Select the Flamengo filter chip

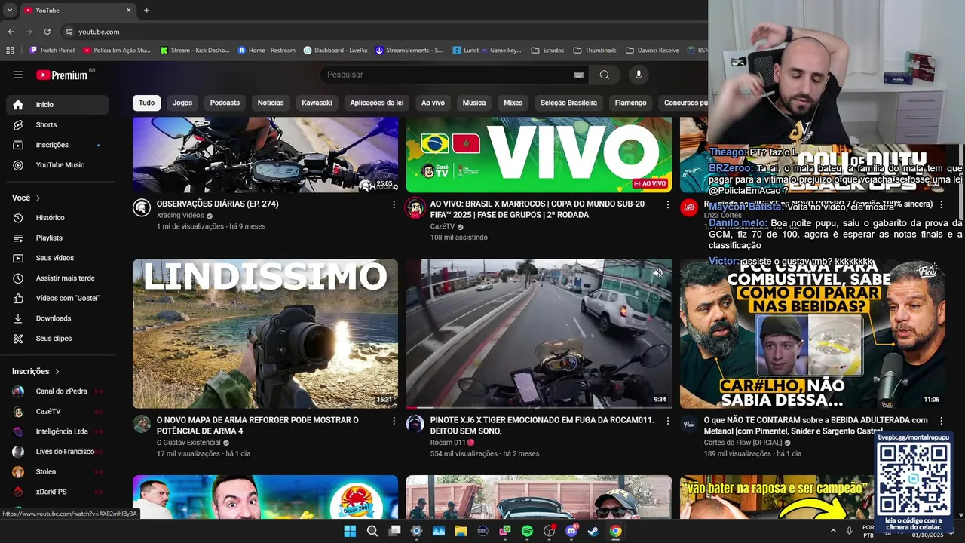[x=630, y=103]
